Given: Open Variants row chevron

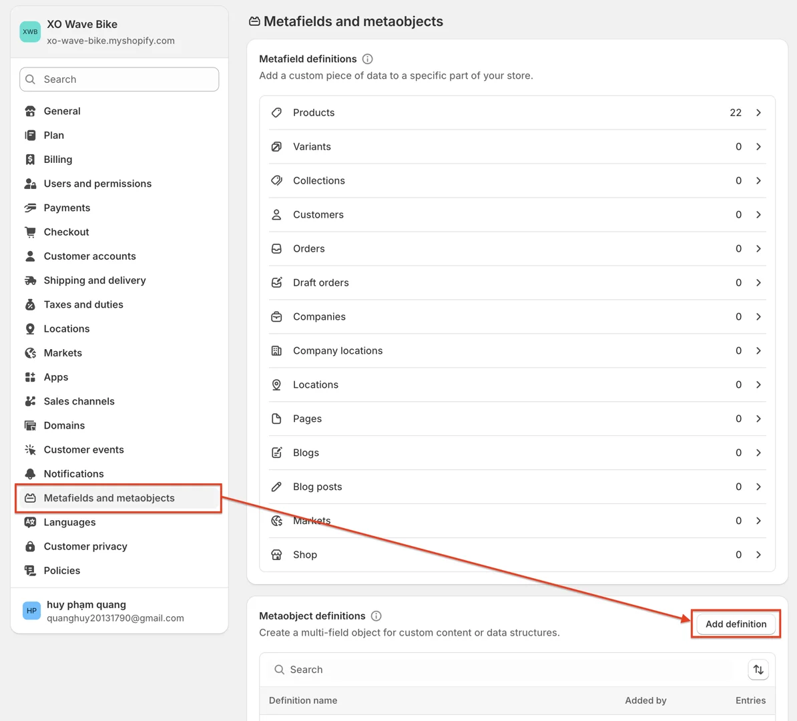Looking at the screenshot, I should [758, 147].
